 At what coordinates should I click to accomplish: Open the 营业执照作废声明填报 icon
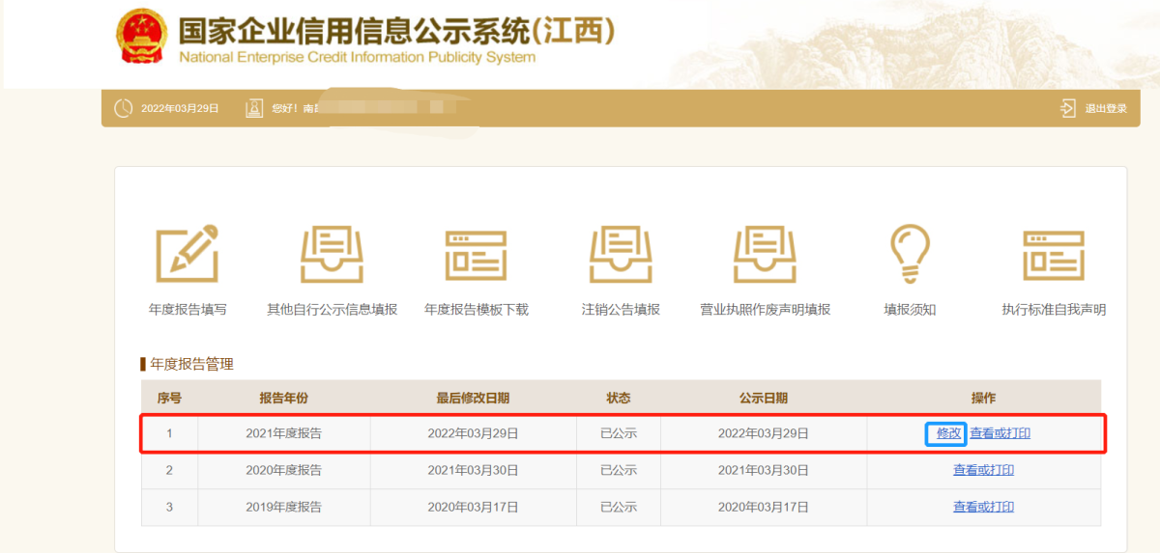pos(765,255)
